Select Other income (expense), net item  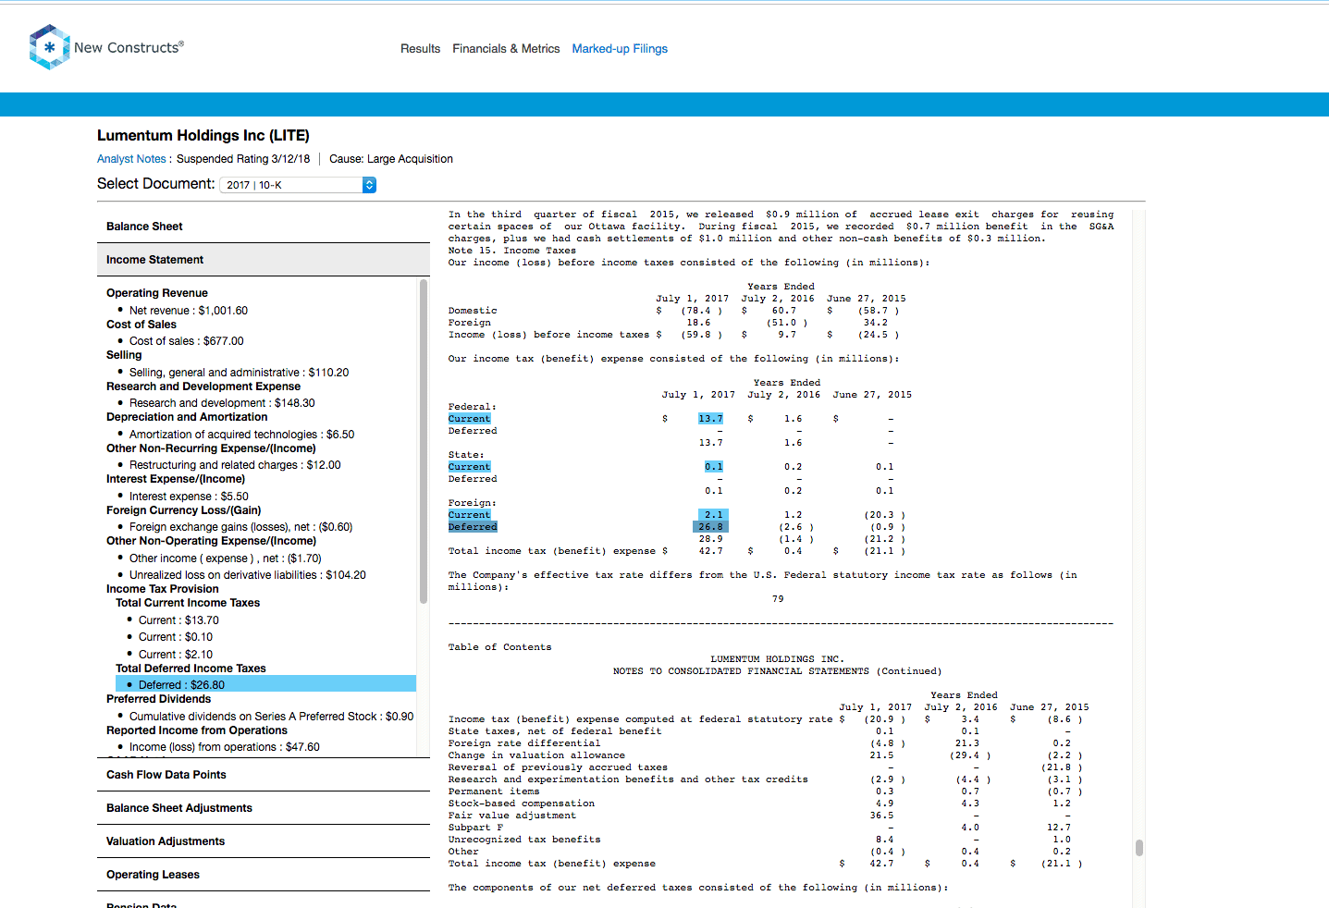pos(226,558)
